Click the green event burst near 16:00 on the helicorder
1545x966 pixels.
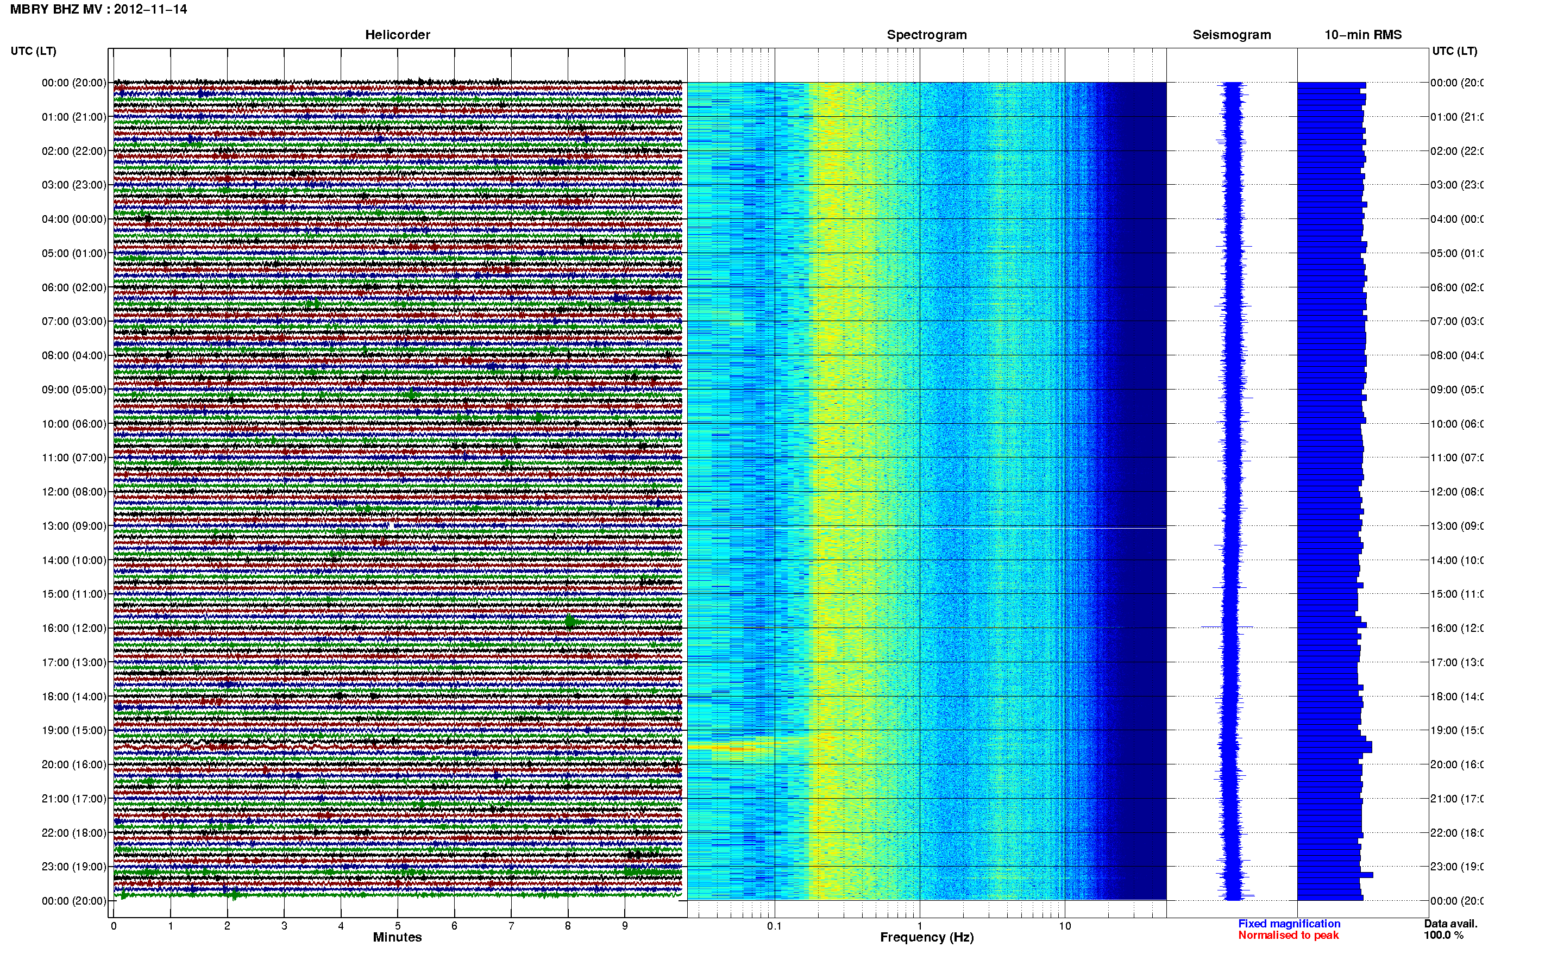(x=570, y=621)
